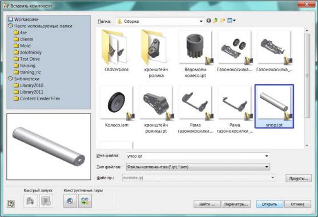Click second Быстрый запуск icon
Viewport: 318px width, 217px height.
[46, 201]
